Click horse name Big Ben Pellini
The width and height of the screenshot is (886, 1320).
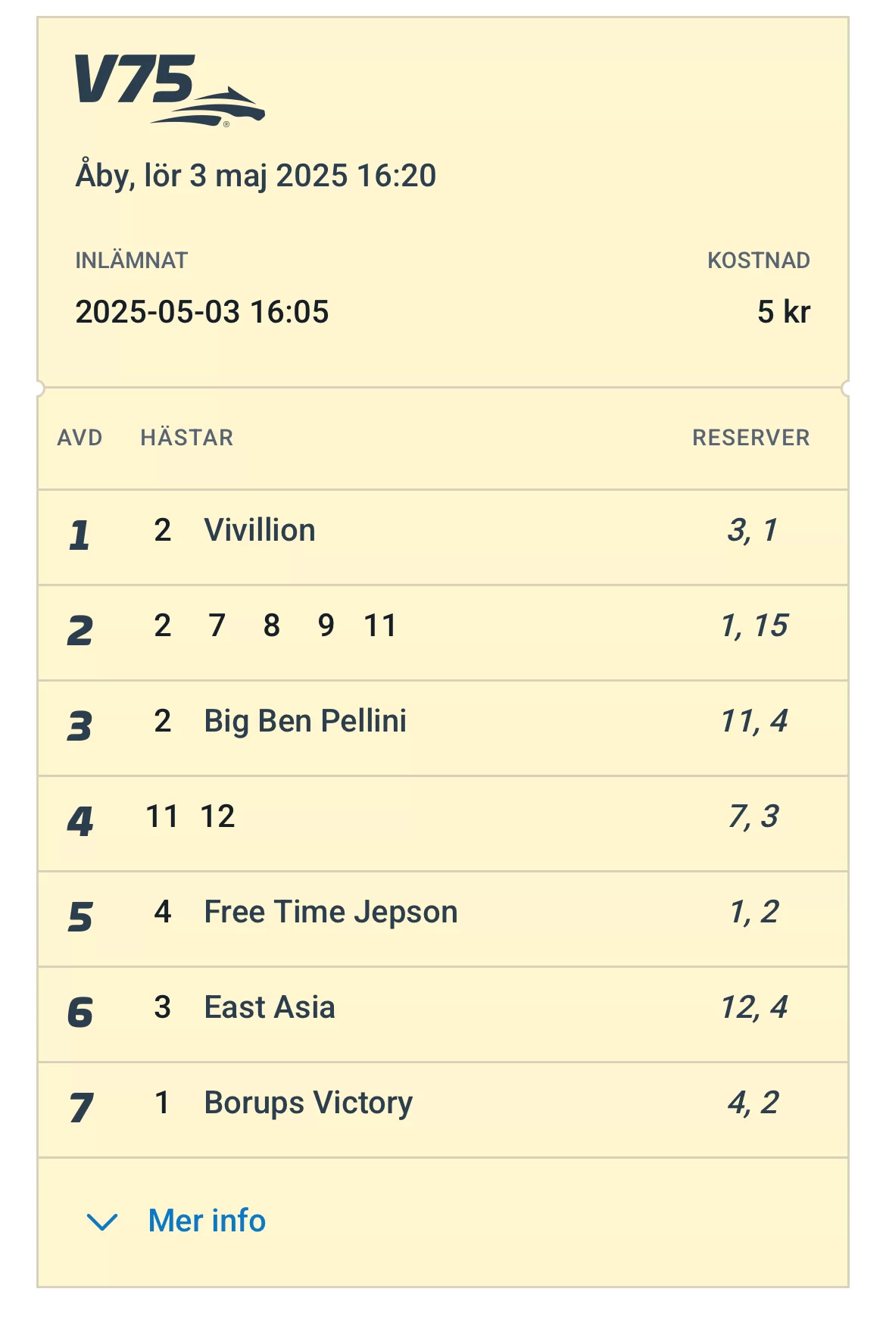pyautogui.click(x=305, y=721)
